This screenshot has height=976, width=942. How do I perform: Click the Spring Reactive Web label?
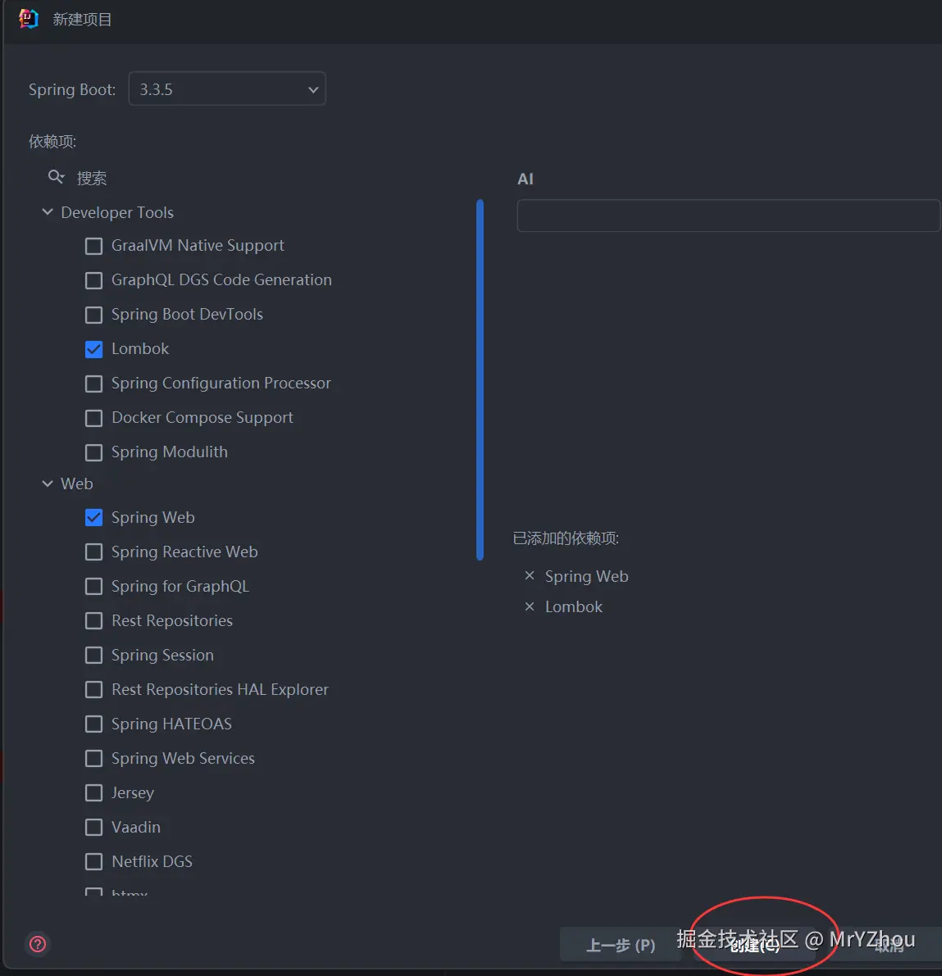tap(184, 552)
